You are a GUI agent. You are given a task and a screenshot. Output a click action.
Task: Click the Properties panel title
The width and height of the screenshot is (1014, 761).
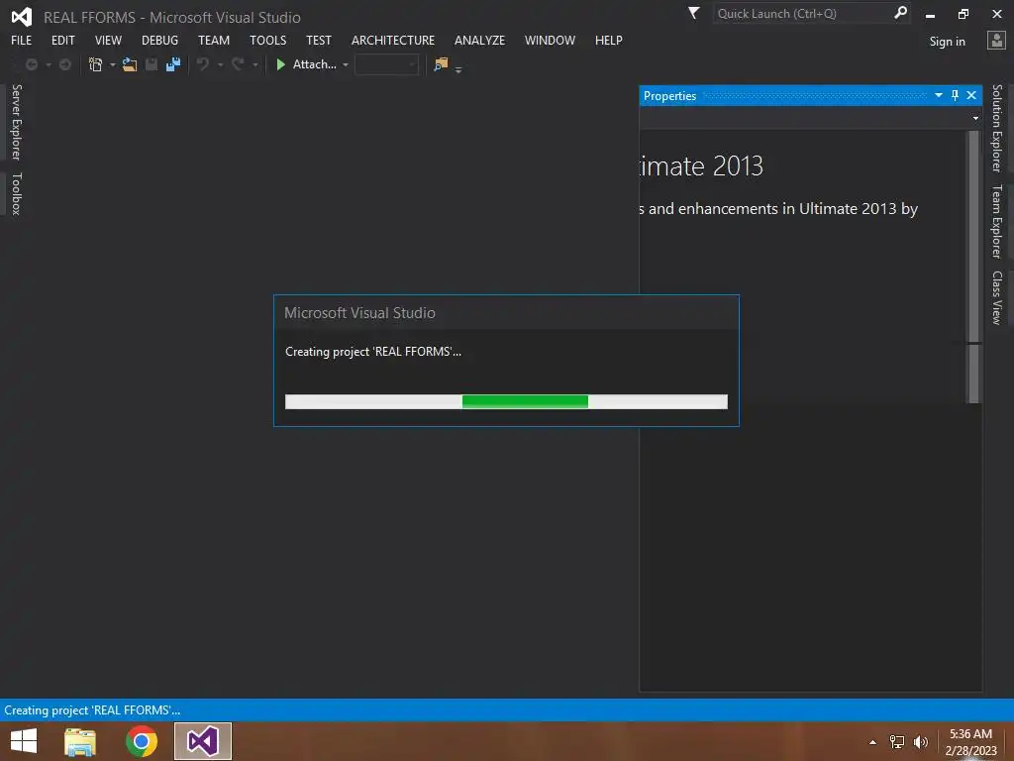pos(670,96)
